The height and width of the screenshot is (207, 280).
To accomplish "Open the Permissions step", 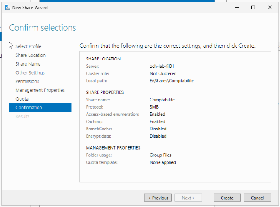I will click(x=27, y=81).
